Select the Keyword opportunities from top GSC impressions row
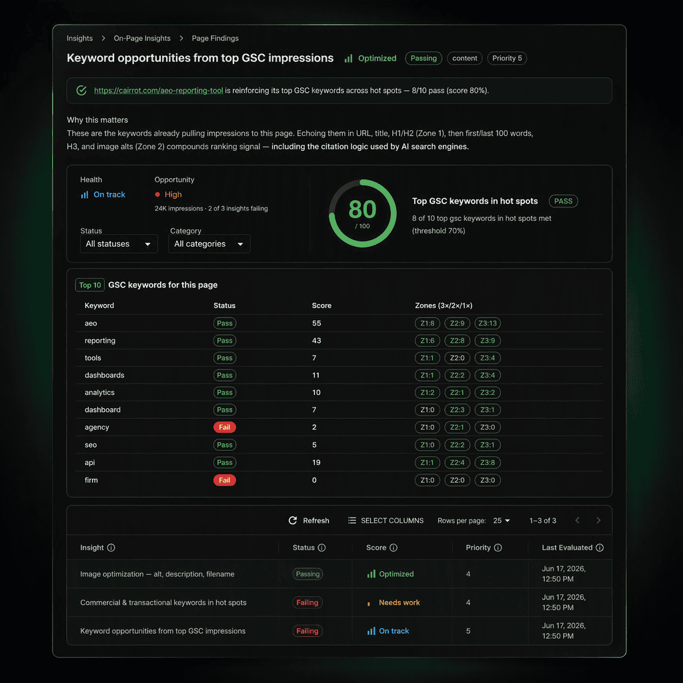The width and height of the screenshot is (683, 683). tap(339, 631)
